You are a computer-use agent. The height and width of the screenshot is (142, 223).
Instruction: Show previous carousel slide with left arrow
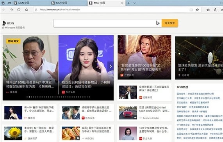coord(6,66)
